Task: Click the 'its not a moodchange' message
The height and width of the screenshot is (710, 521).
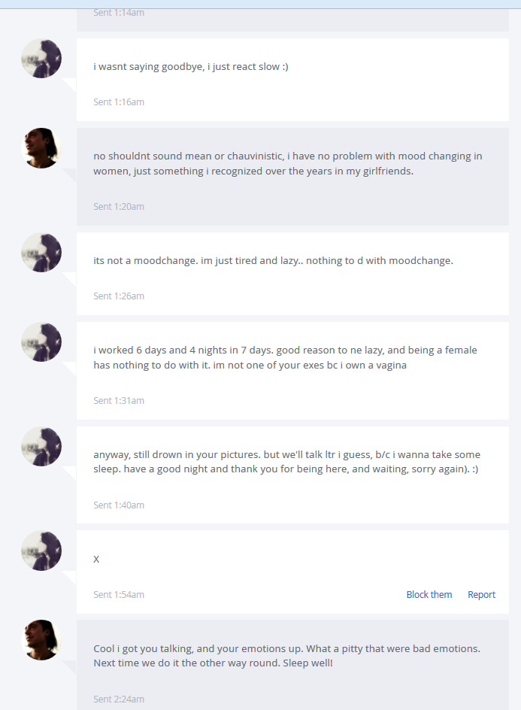Action: [273, 261]
